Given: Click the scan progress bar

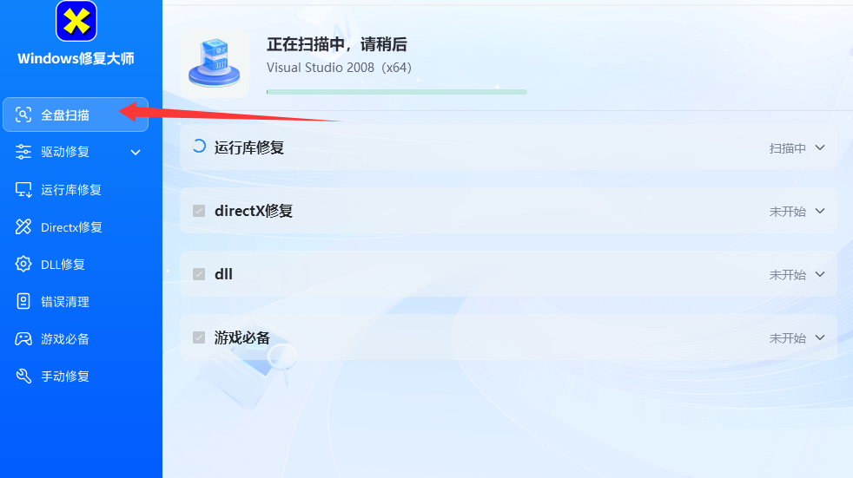Looking at the screenshot, I should (397, 92).
